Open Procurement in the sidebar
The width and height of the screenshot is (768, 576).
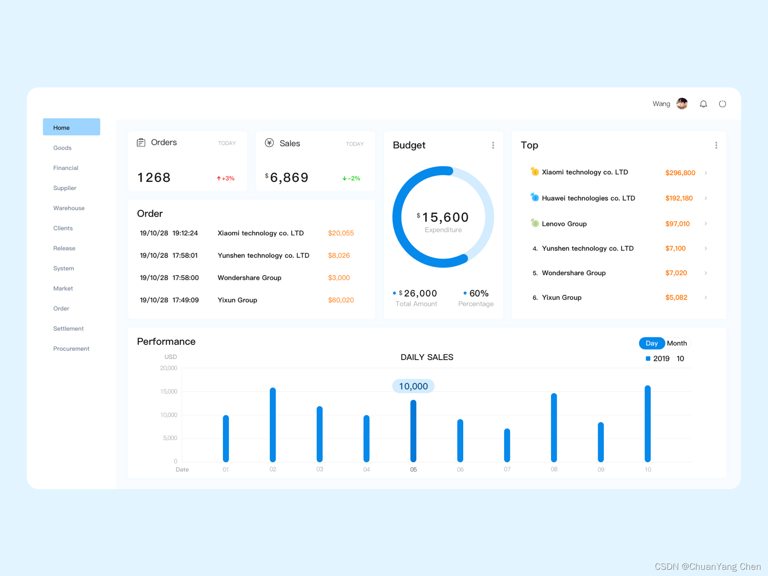pos(72,349)
